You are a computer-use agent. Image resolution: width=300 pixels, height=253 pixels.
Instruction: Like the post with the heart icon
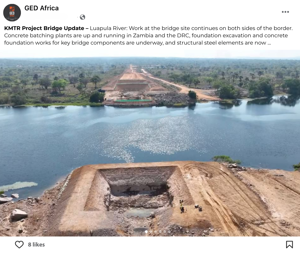click(19, 244)
